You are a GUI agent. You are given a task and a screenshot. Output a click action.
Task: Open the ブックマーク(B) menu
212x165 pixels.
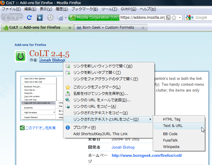point(85,9)
